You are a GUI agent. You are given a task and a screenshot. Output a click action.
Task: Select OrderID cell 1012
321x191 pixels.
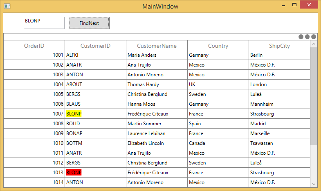pos(34,163)
